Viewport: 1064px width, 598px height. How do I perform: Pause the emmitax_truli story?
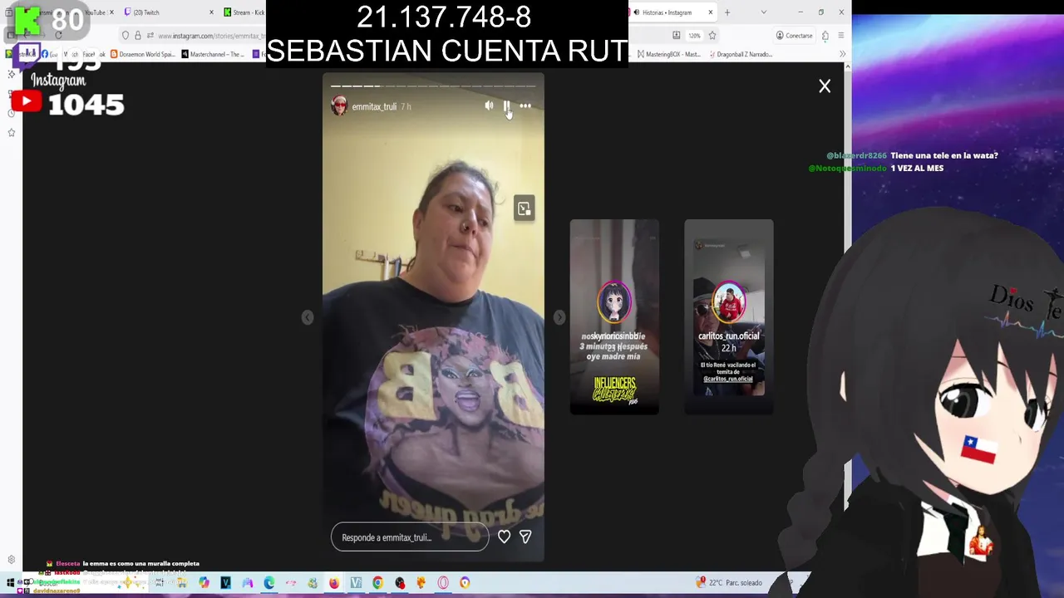pos(506,106)
